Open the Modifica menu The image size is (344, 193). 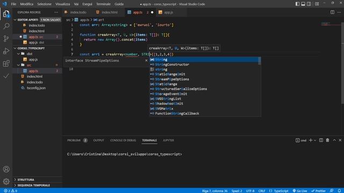27,4
